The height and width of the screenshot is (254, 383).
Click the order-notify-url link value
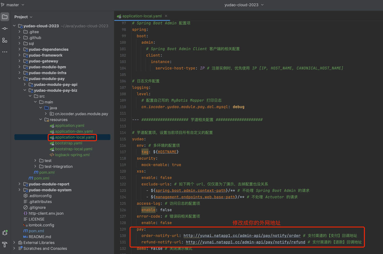(242, 236)
